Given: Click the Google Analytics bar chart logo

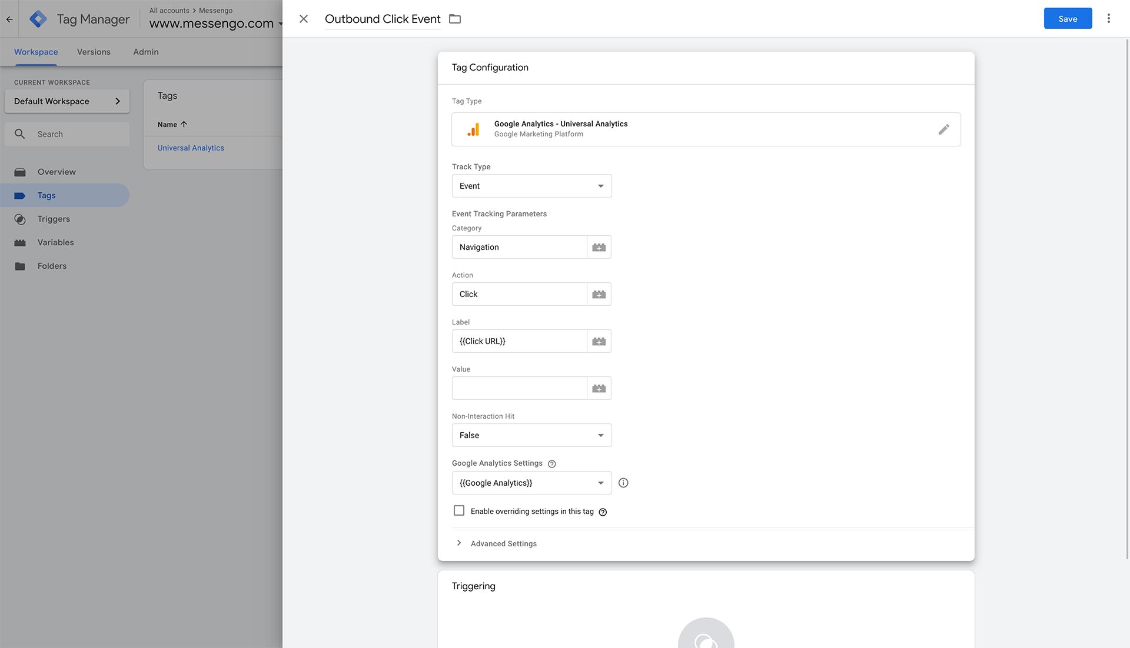Looking at the screenshot, I should pos(474,129).
